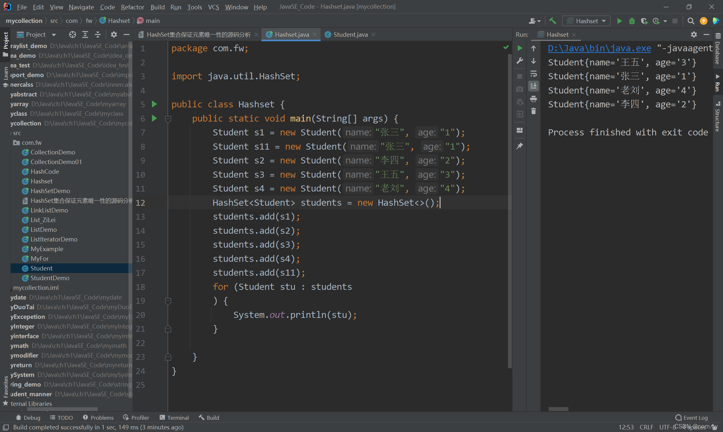
Task: Click the print console output icon
Action: click(534, 99)
